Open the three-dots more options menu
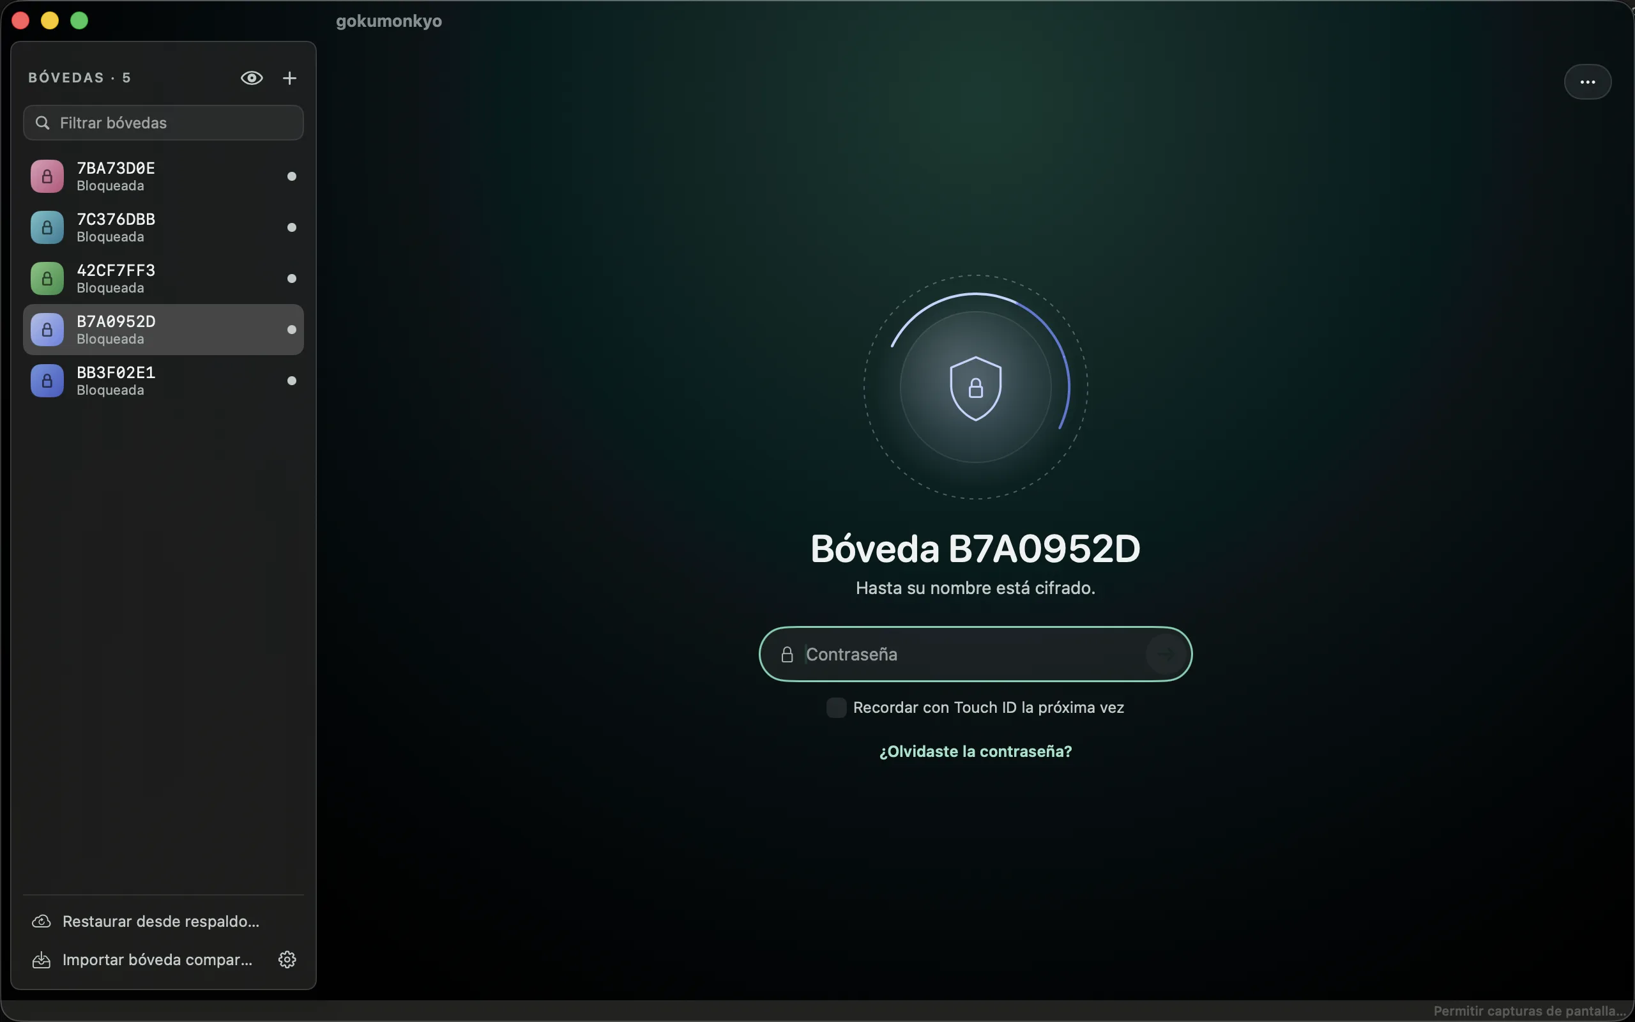This screenshot has height=1022, width=1635. point(1587,82)
